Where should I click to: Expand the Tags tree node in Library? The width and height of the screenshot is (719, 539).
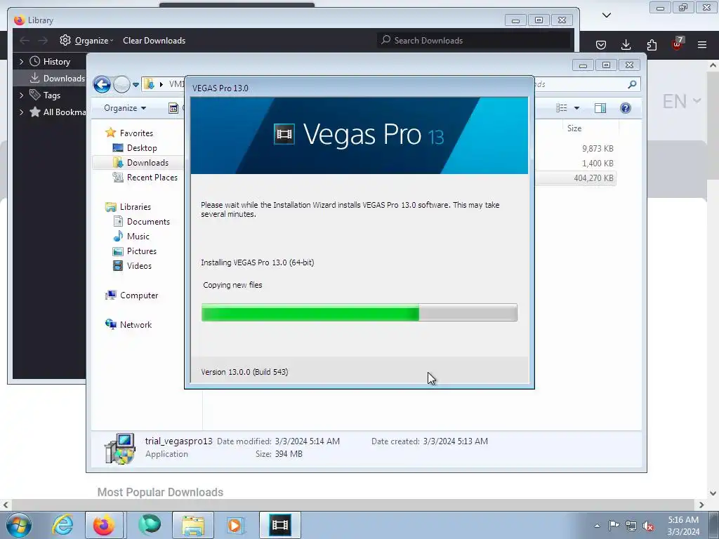click(x=21, y=95)
